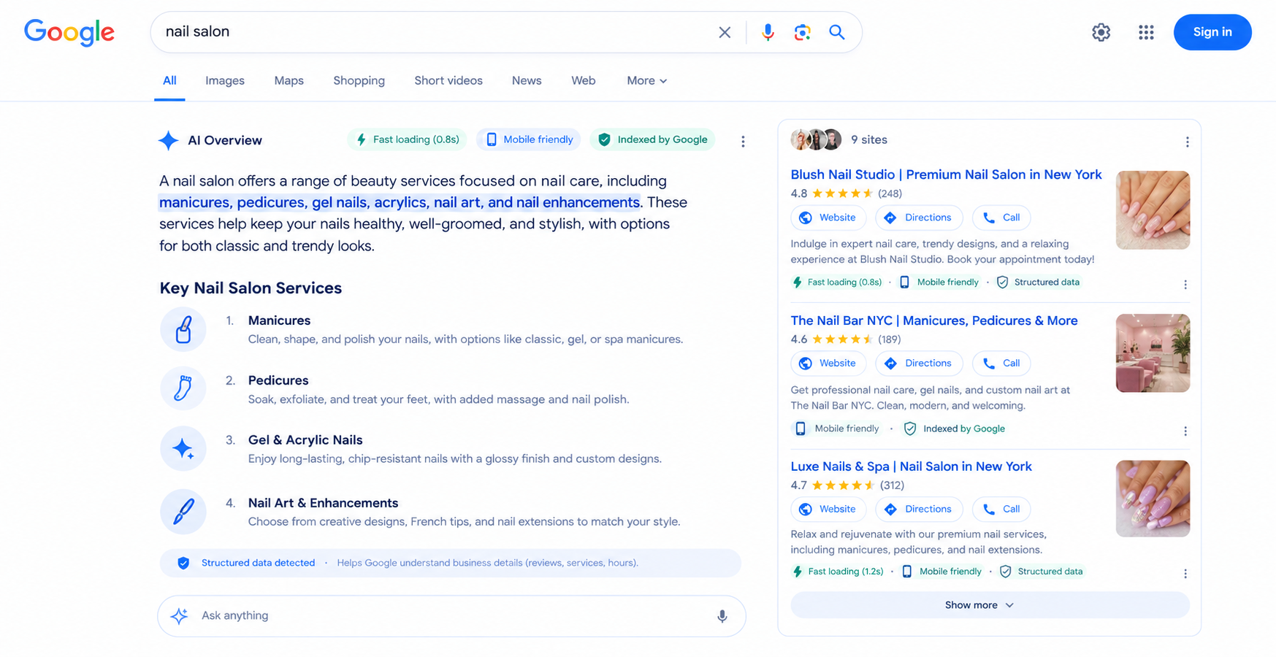
Task: Open The Nail Bar NYC result title link
Action: coord(934,320)
